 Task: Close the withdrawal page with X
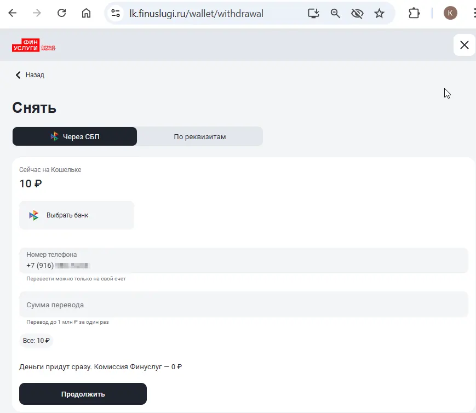[x=464, y=45]
